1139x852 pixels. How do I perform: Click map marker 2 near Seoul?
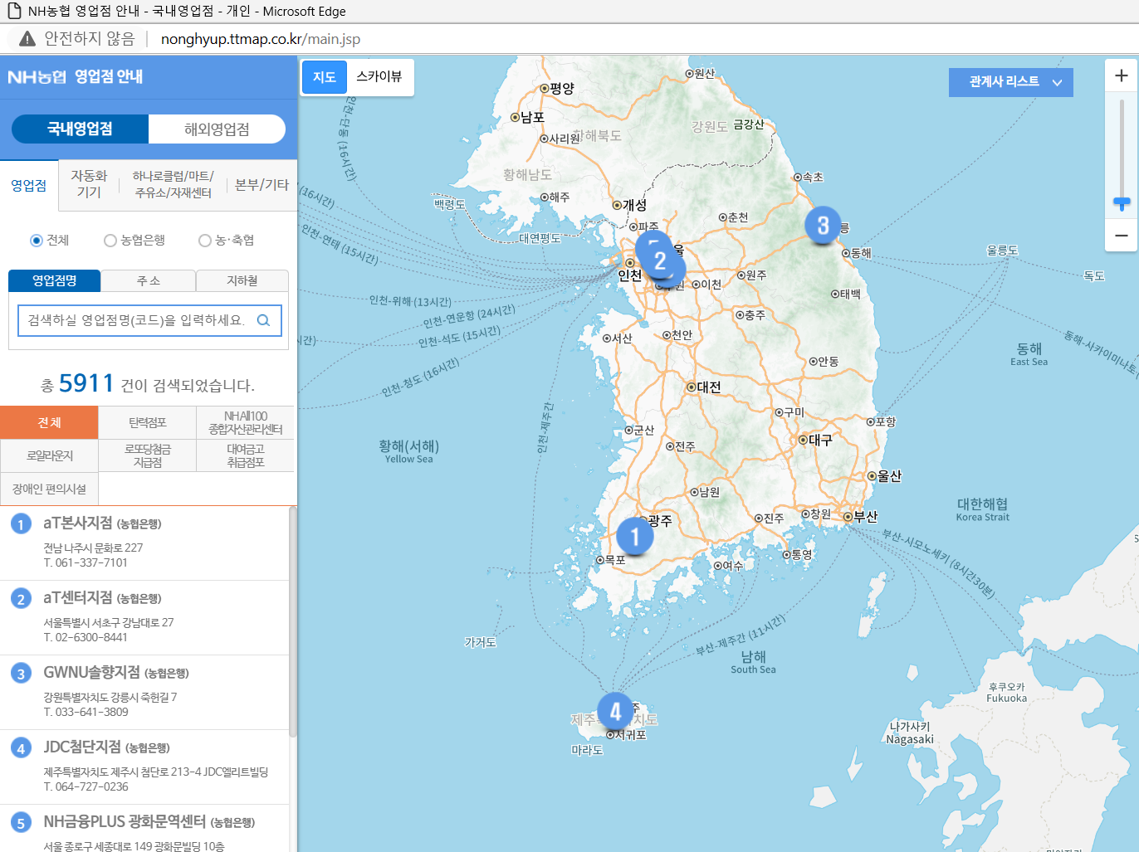(x=660, y=261)
